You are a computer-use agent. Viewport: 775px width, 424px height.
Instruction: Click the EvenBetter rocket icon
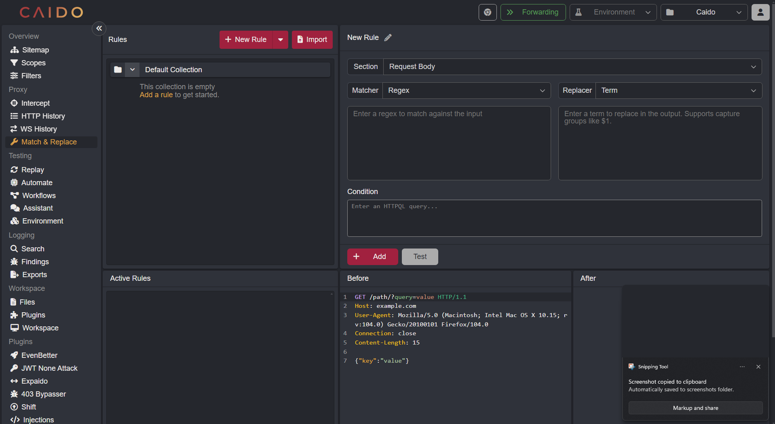click(x=14, y=355)
